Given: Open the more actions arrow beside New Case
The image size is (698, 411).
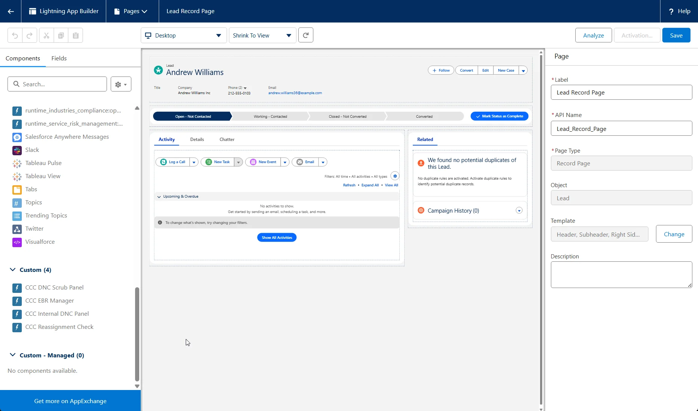Looking at the screenshot, I should (x=523, y=70).
